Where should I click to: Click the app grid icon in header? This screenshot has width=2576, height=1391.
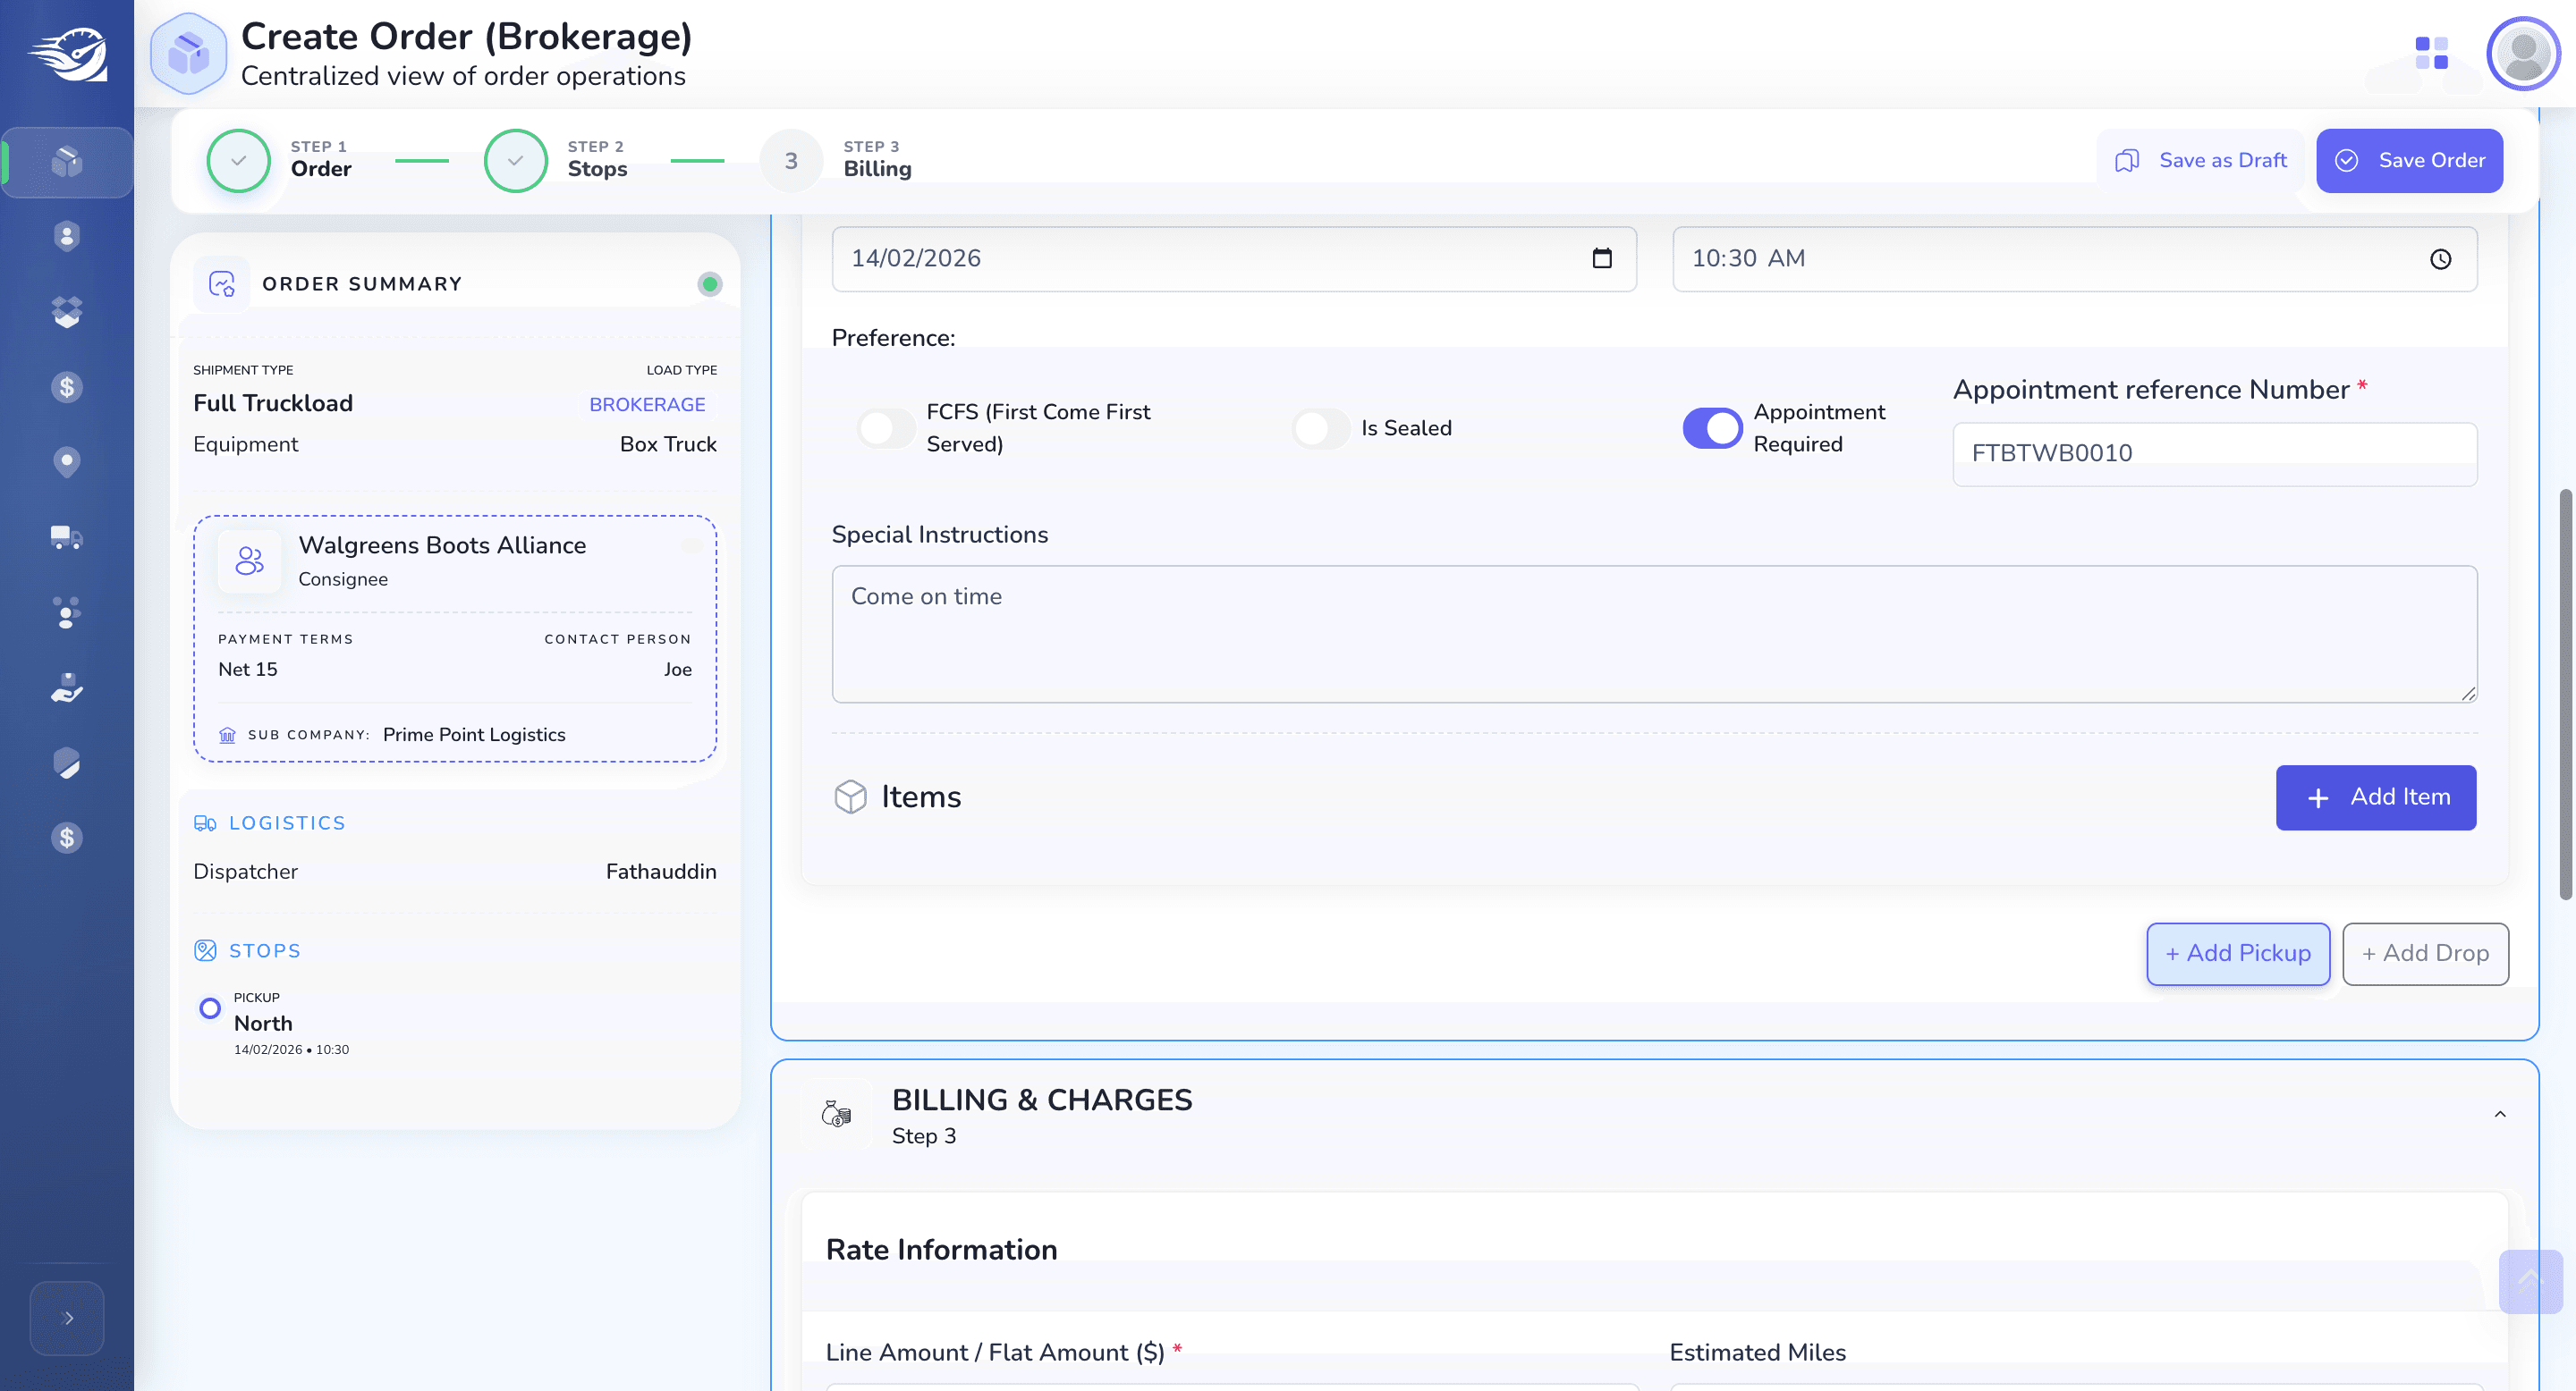(x=2431, y=53)
